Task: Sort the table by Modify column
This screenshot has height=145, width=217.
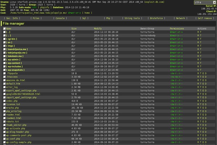Action: (x=98, y=29)
